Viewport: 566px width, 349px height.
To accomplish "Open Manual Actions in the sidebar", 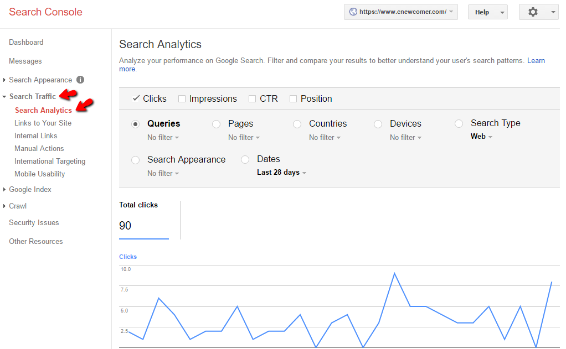I will coord(39,148).
